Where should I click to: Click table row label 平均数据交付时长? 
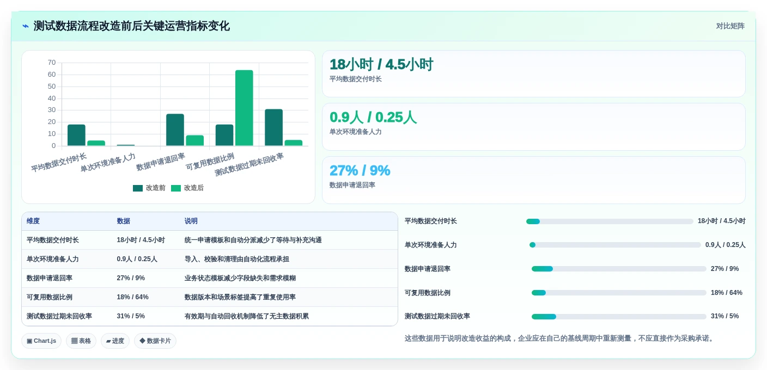click(x=53, y=240)
